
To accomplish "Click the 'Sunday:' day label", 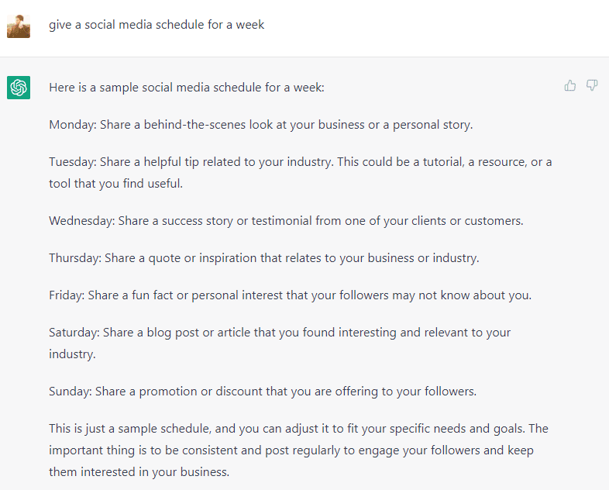I will (70, 392).
